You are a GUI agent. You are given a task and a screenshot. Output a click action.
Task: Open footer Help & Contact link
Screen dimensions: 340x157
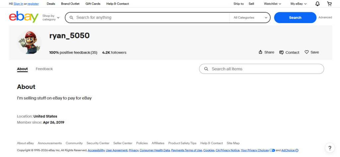(212, 143)
